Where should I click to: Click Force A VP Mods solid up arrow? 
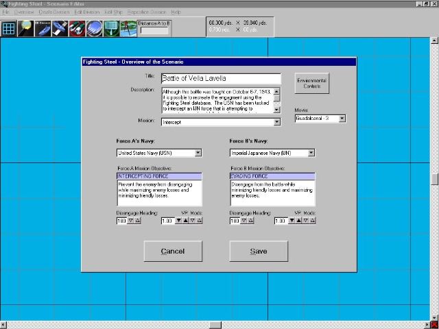point(185,221)
